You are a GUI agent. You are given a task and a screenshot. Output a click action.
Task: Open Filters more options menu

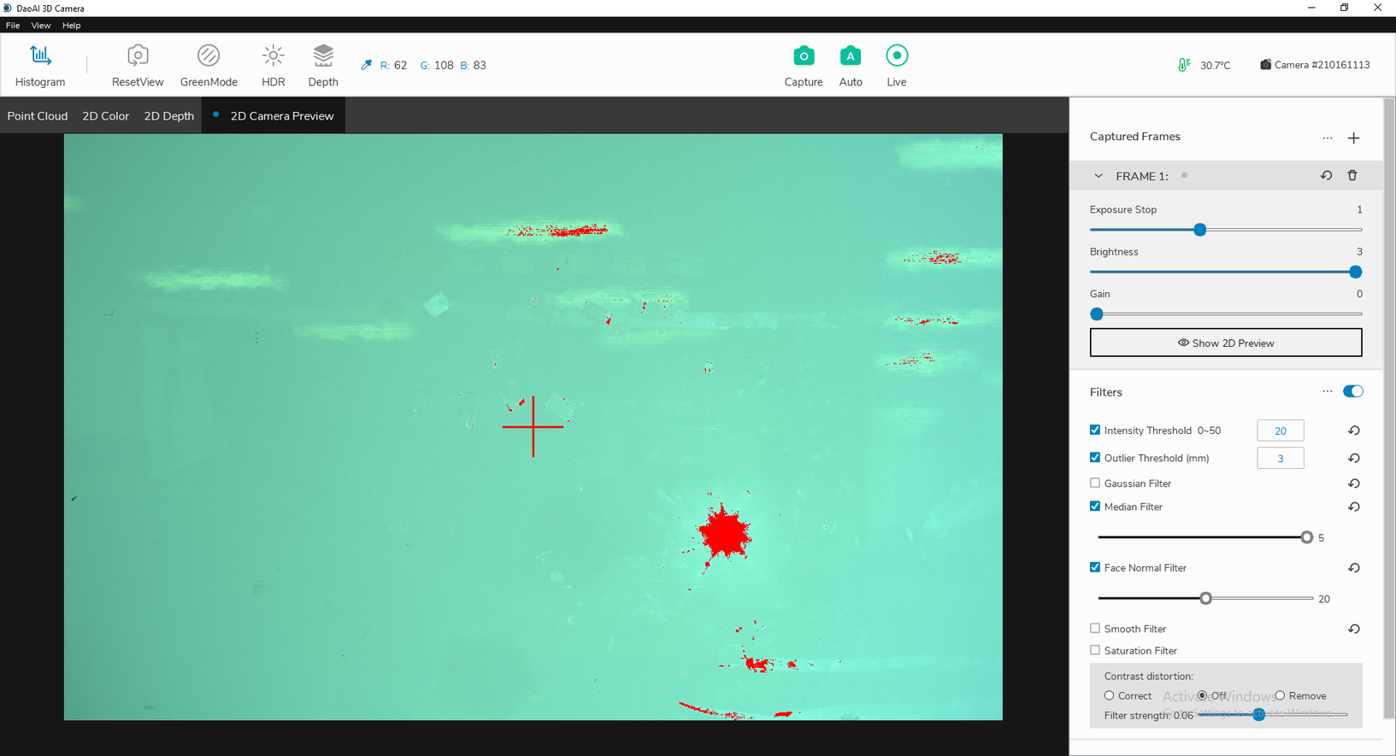(1327, 392)
